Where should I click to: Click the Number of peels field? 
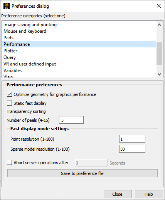tap(71, 120)
